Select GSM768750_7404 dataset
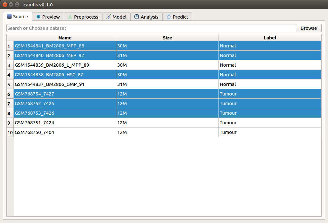The height and width of the screenshot is (223, 328). 65,132
